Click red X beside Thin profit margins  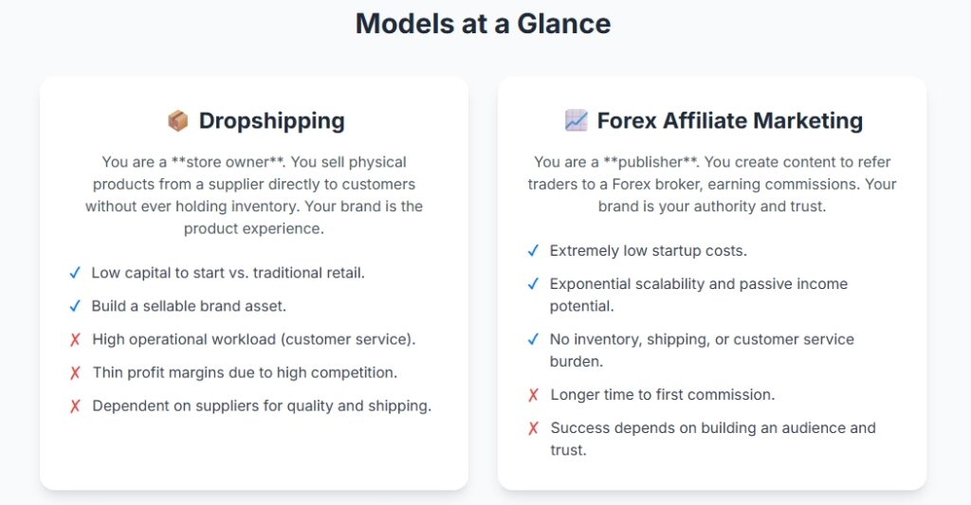[x=75, y=372]
